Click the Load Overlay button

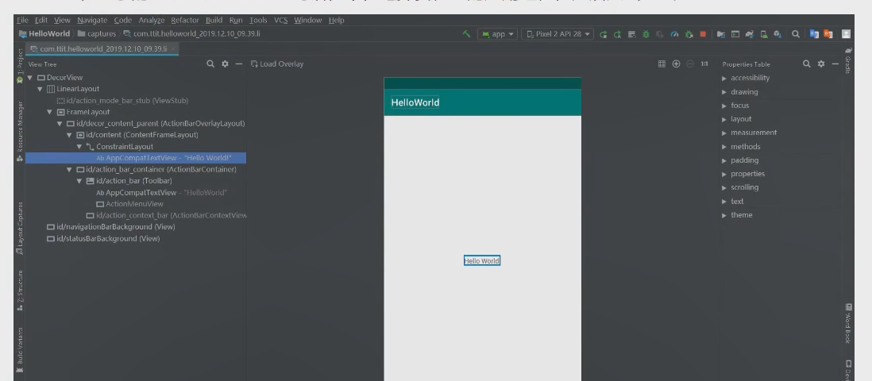click(x=276, y=63)
